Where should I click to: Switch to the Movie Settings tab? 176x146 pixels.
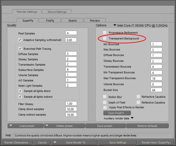56,12
